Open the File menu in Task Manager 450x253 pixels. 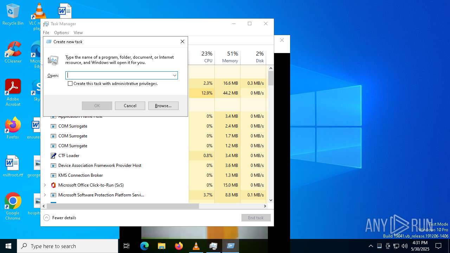(46, 33)
